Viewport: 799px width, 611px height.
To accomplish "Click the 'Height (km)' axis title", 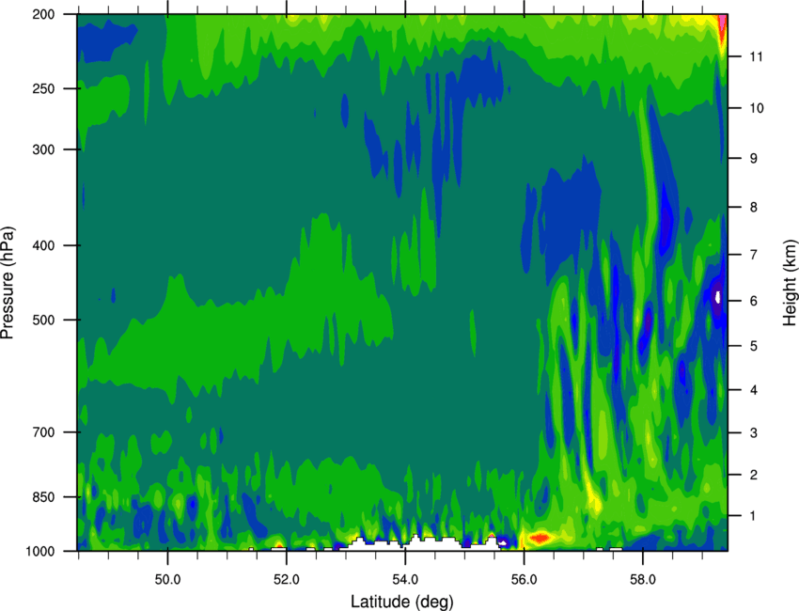I will coord(790,282).
